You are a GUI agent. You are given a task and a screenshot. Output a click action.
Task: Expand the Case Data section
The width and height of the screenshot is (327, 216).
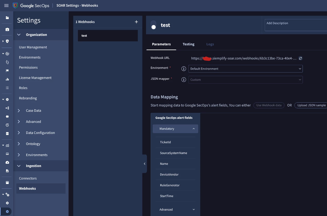[19, 111]
